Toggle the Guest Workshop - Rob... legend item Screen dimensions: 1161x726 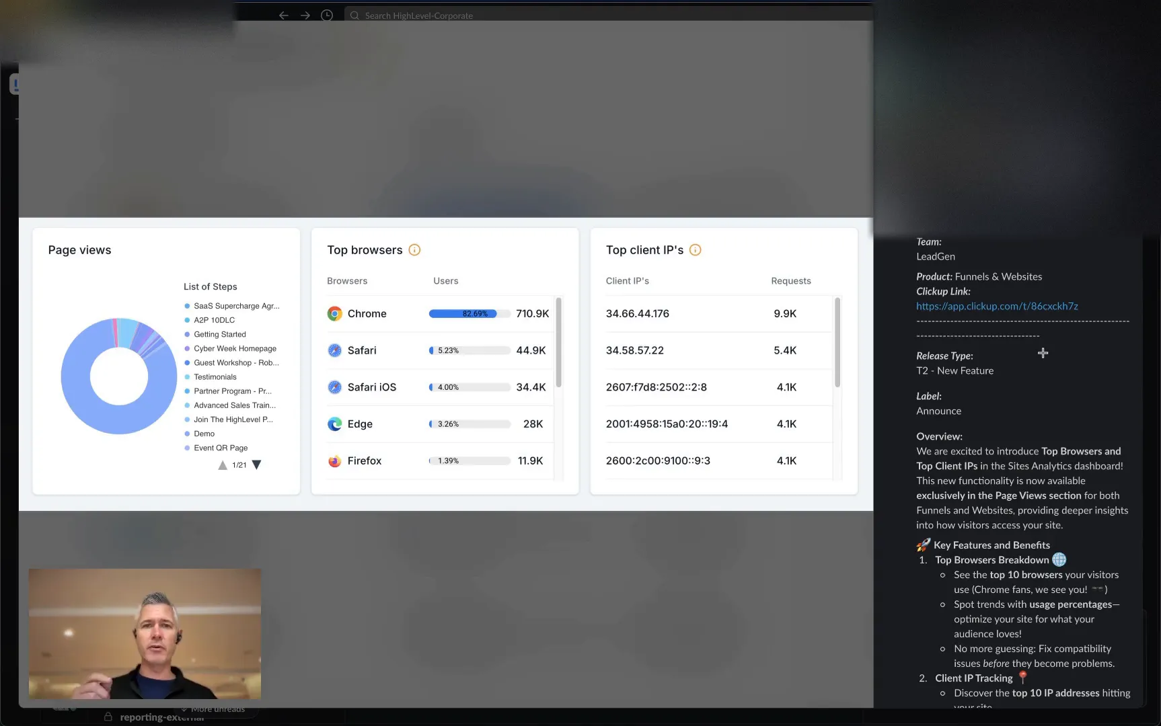point(231,362)
